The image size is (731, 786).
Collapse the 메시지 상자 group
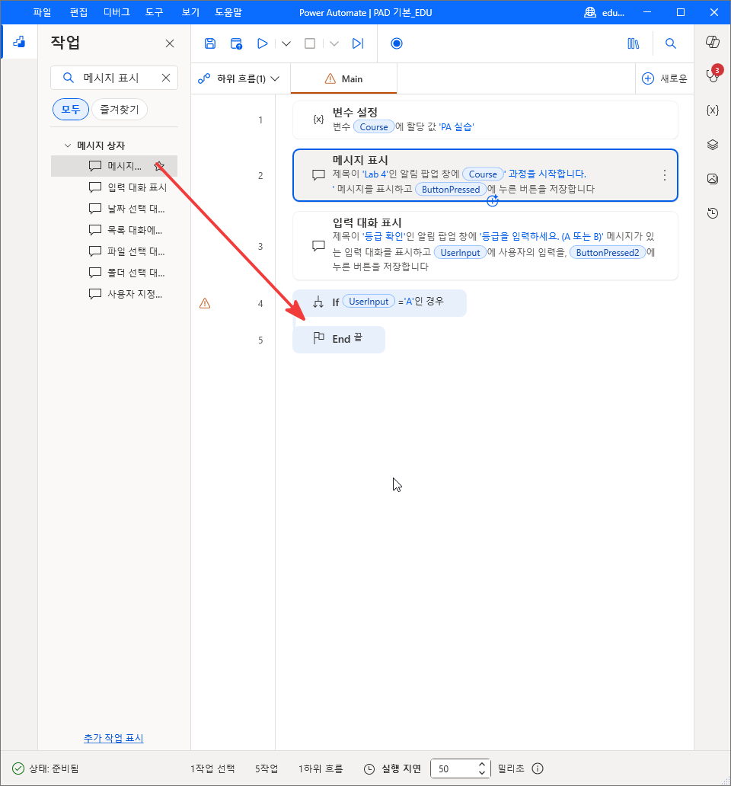click(x=68, y=145)
